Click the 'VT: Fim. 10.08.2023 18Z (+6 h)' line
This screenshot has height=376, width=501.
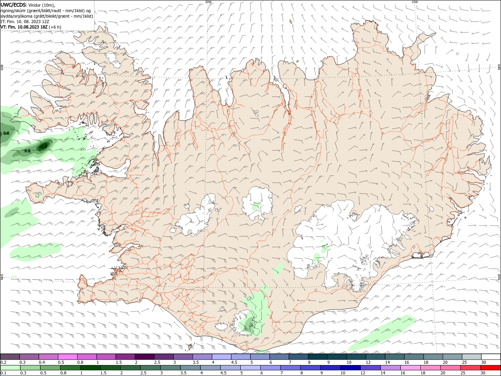31,27
